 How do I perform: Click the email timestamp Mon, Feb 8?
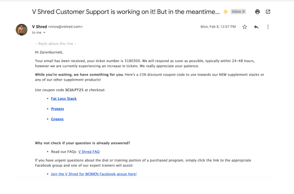pos(218,27)
